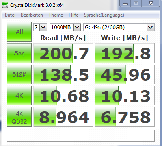Run all benchmarks with the All button
This screenshot has height=146, width=162.
pos(19,32)
